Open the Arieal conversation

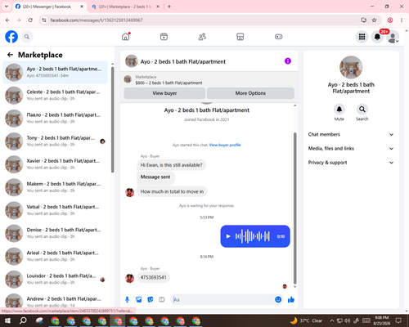point(56,257)
